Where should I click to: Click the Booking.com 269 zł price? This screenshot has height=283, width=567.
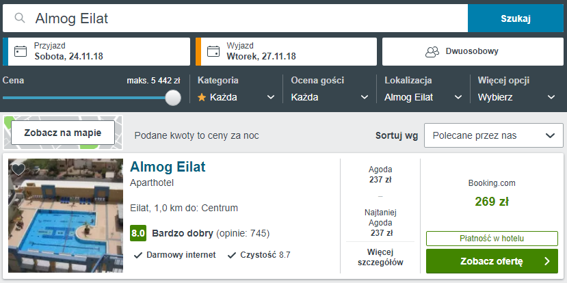click(492, 194)
